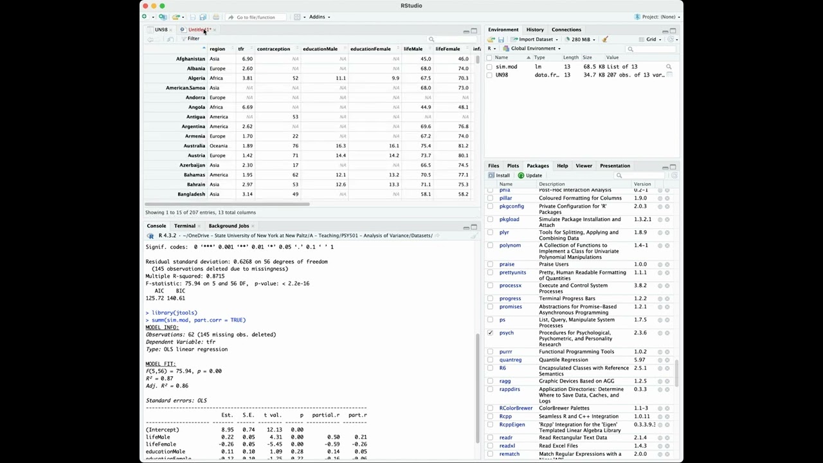This screenshot has height=463, width=823.
Task: Click the web globe icon for pillar
Action: pyautogui.click(x=660, y=198)
